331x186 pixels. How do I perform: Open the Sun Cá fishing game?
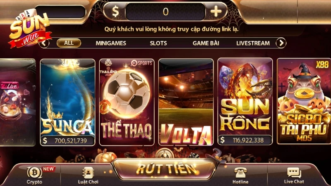pos(67,102)
